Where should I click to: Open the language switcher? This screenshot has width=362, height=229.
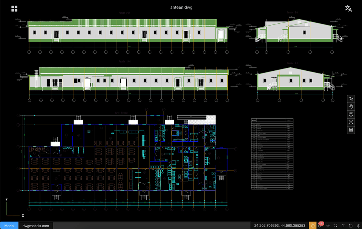click(x=348, y=8)
